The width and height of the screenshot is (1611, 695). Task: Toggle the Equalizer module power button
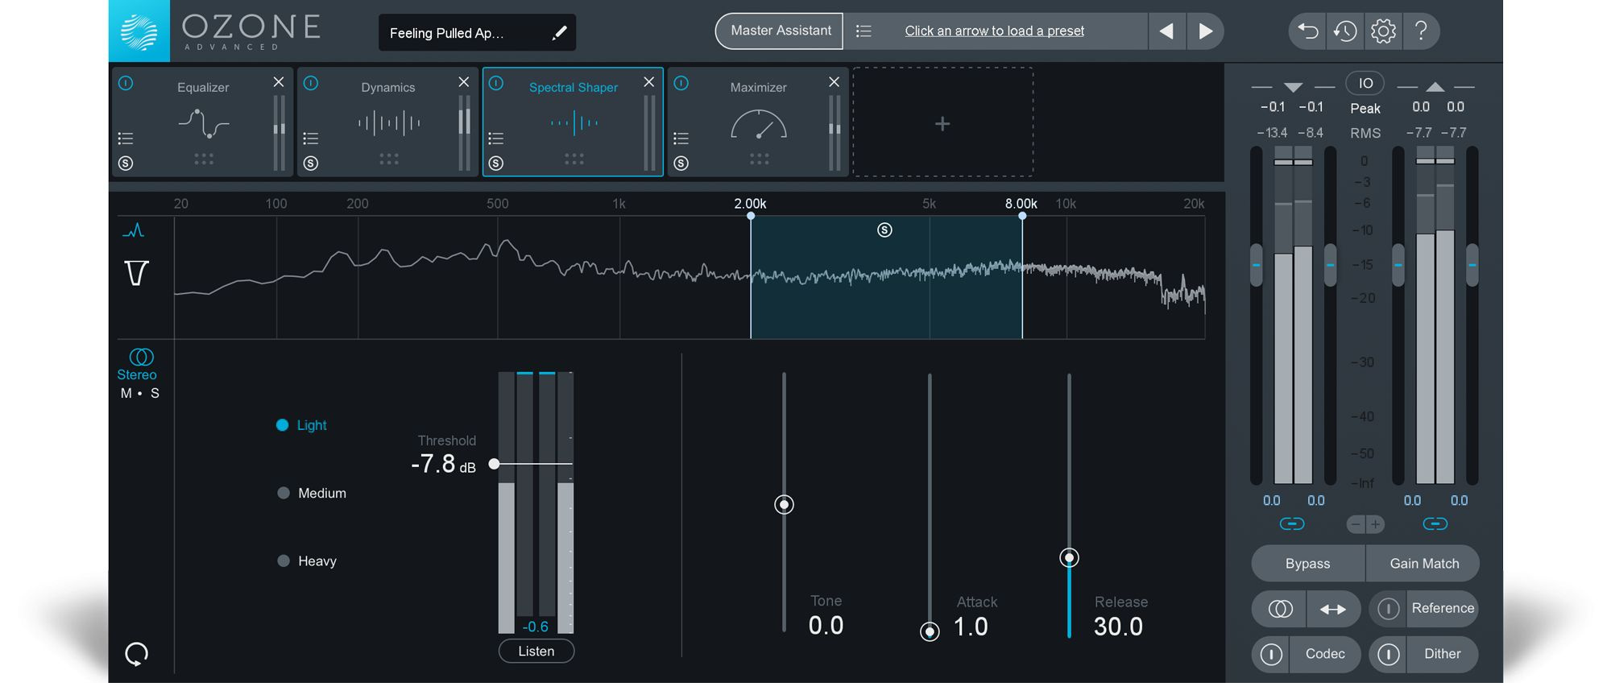point(126,84)
